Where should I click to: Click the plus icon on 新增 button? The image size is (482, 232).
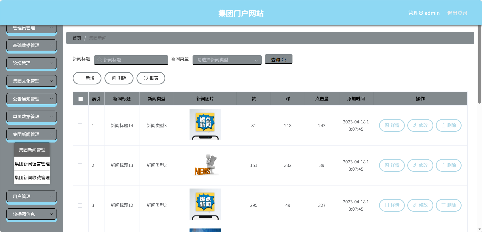[x=82, y=78]
